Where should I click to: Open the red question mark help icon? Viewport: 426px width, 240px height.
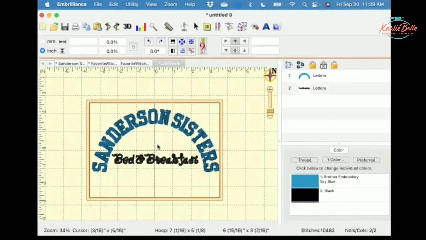point(202,46)
